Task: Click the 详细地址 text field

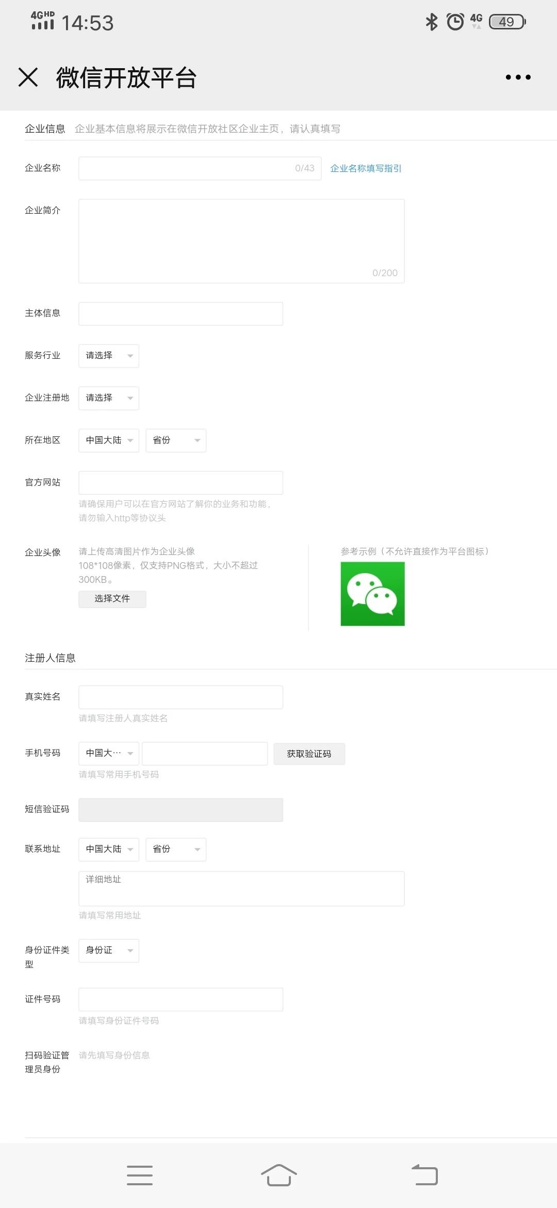Action: 241,888
